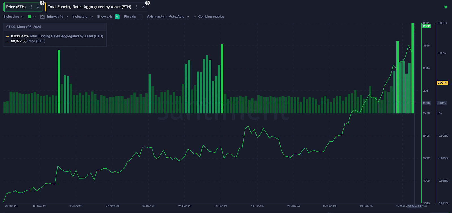
Task: Click Ethereum logo badge on Price tab
Action: (x=42, y=3)
